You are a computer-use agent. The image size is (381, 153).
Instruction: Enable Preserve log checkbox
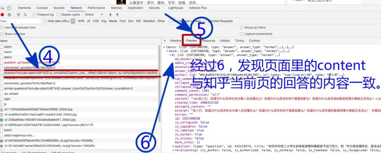pos(34,15)
